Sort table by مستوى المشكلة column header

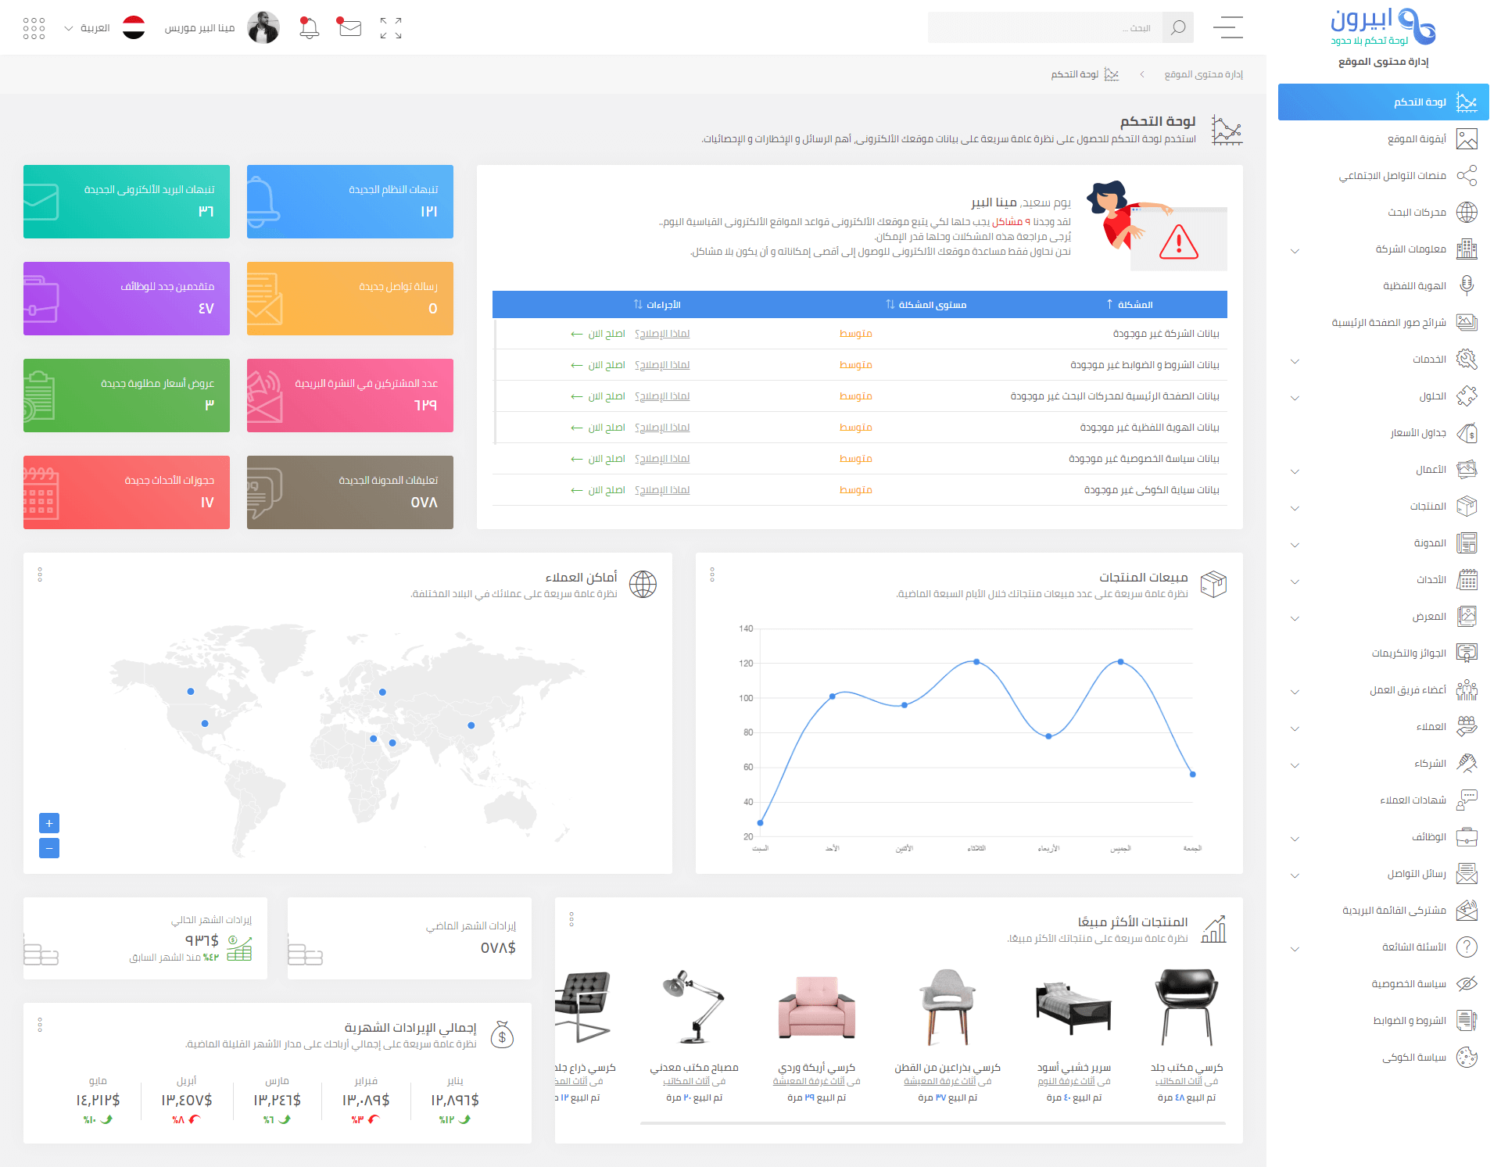click(x=926, y=305)
